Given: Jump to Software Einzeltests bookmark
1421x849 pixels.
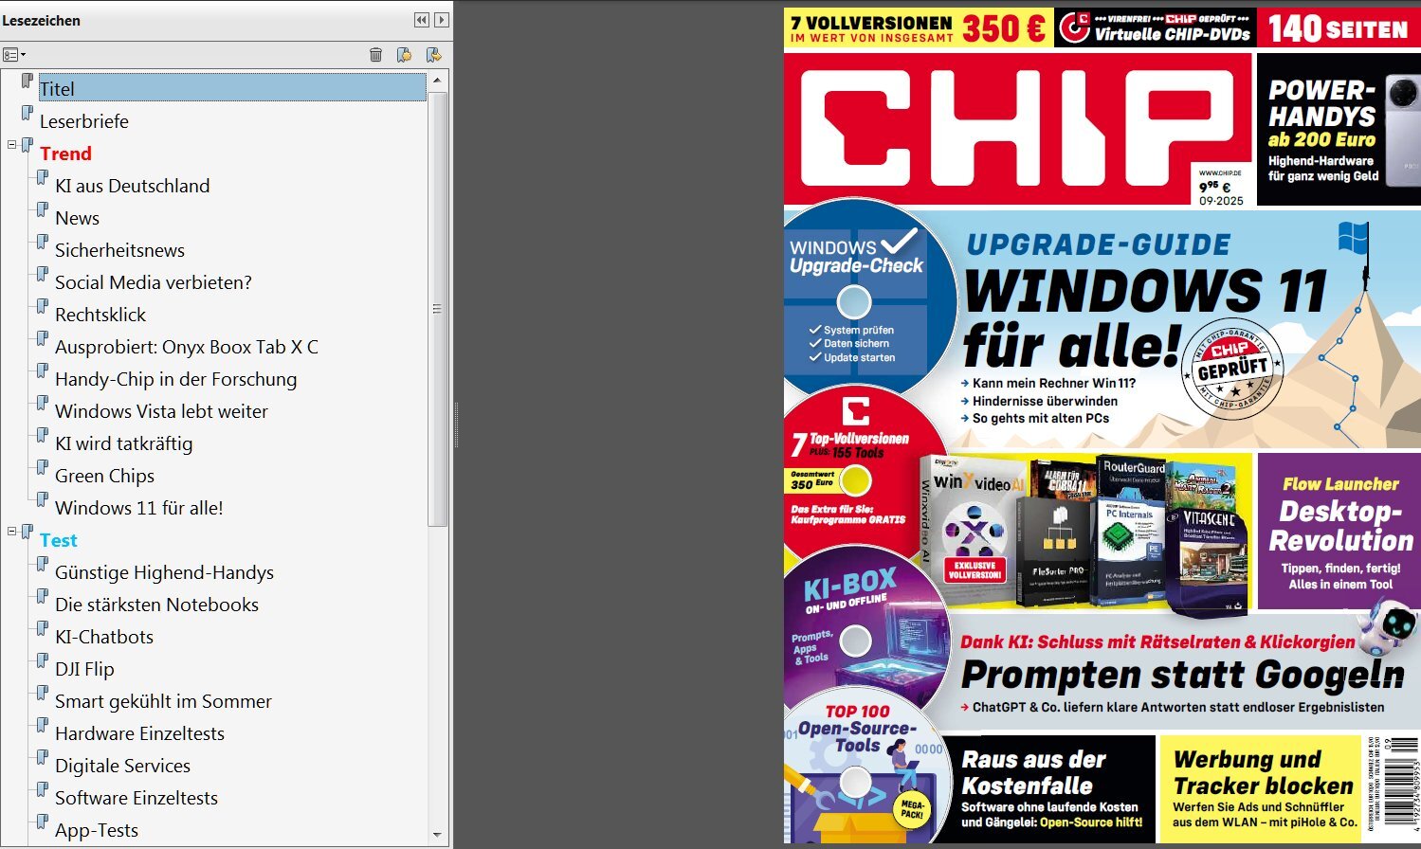Looking at the screenshot, I should coord(137,798).
